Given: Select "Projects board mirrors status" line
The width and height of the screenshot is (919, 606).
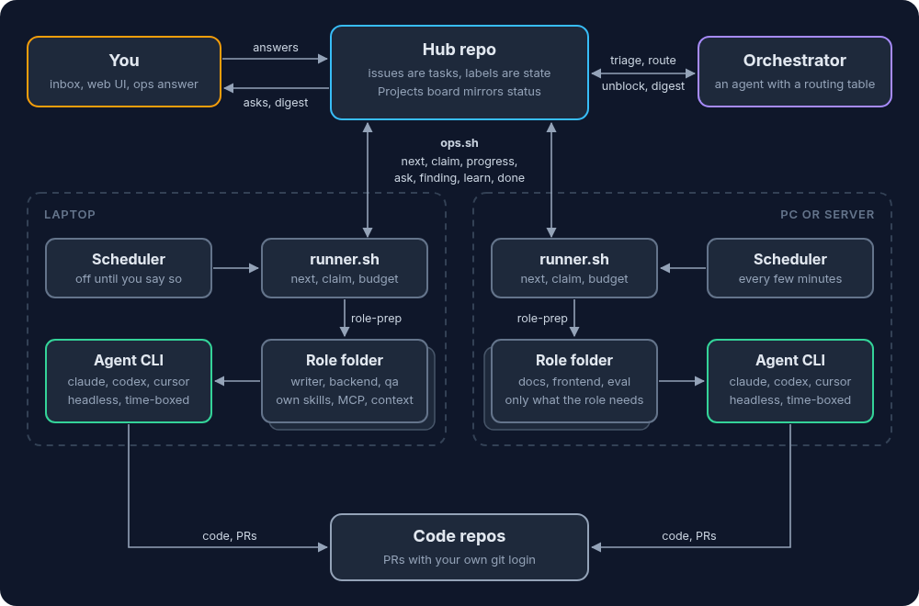Looking at the screenshot, I should [459, 91].
